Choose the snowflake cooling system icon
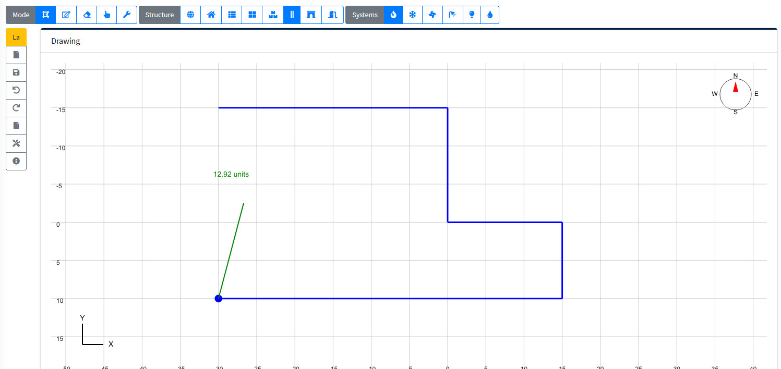The image size is (781, 369). click(x=412, y=15)
